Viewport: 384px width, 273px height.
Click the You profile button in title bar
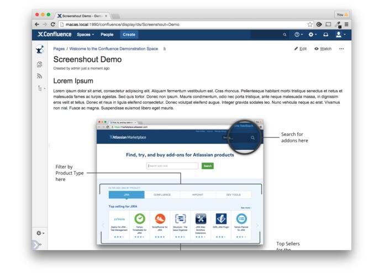342,15
